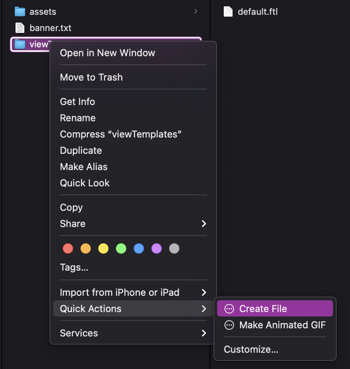The width and height of the screenshot is (350, 369).
Task: Expand Import from iPhone or iPad submenu
Action: 133,292
